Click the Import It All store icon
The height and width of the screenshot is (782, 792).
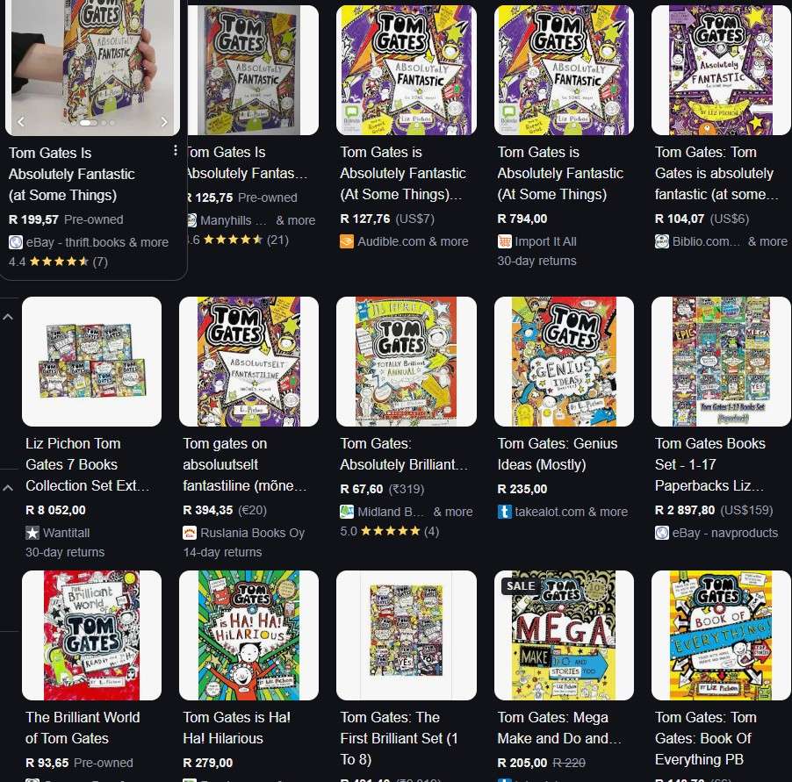click(504, 242)
